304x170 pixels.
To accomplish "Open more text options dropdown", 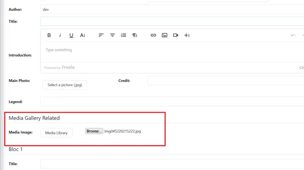I will (82, 36).
